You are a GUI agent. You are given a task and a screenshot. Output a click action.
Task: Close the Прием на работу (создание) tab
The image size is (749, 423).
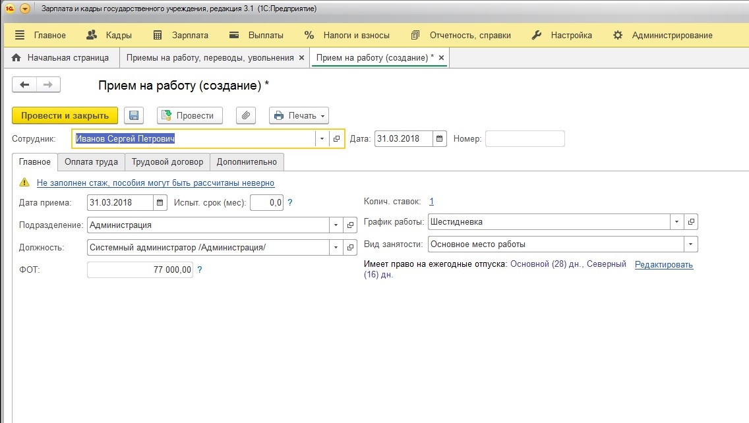click(x=441, y=58)
